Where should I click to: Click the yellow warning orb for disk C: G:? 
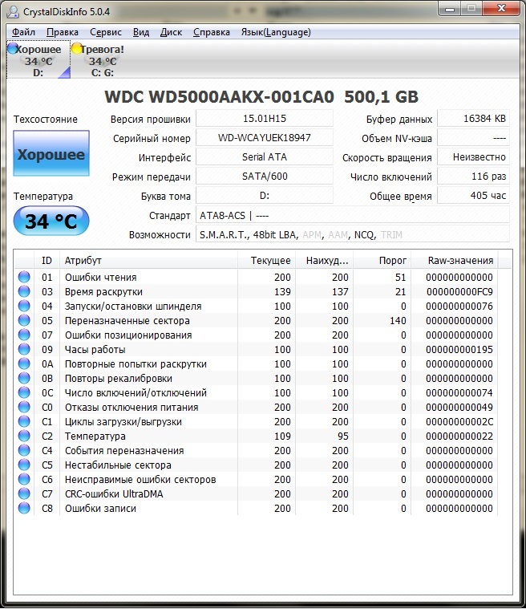[77, 49]
